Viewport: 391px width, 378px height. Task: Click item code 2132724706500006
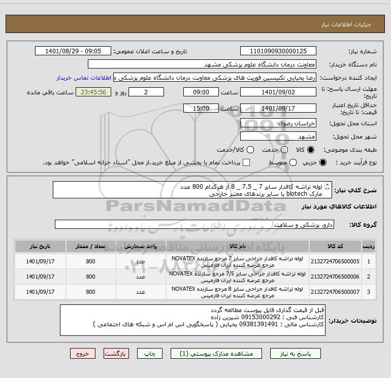click(335, 277)
